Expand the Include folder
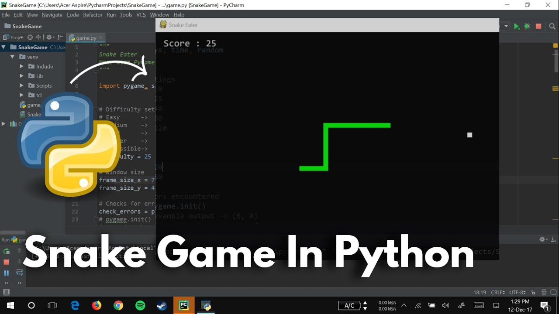This screenshot has height=314, width=559. click(x=21, y=66)
